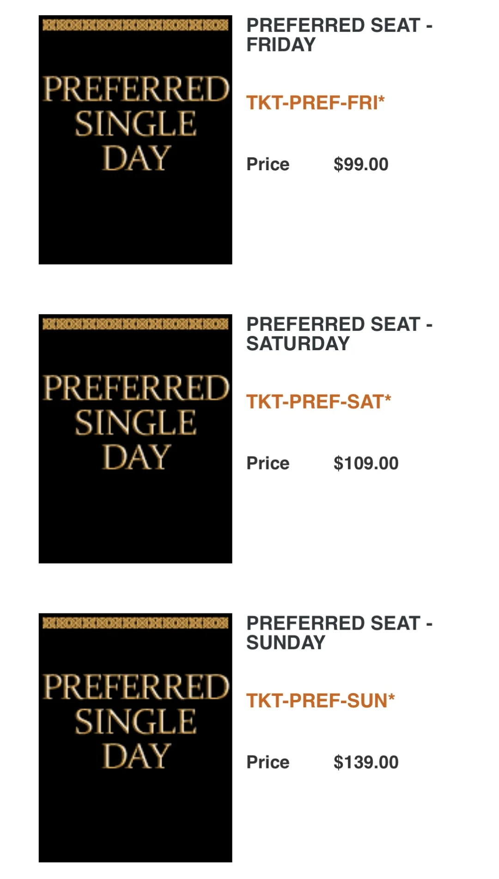Open the TKT-PREF-SAT* product link
The height and width of the screenshot is (879, 499).
pos(319,402)
